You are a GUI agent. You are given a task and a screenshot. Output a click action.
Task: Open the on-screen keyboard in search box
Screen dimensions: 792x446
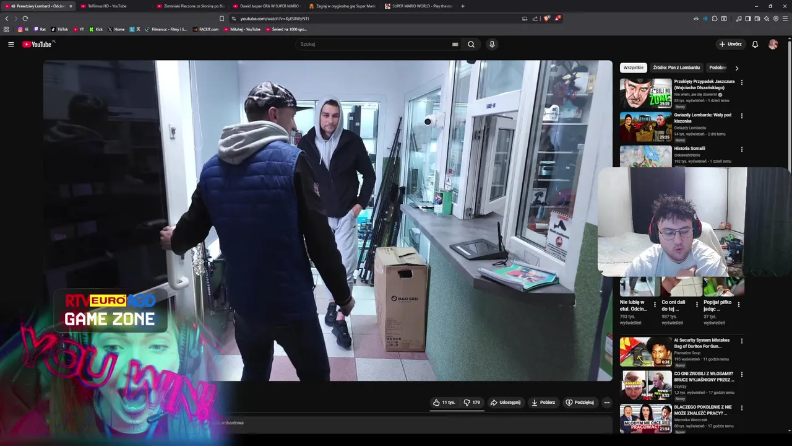pos(455,44)
